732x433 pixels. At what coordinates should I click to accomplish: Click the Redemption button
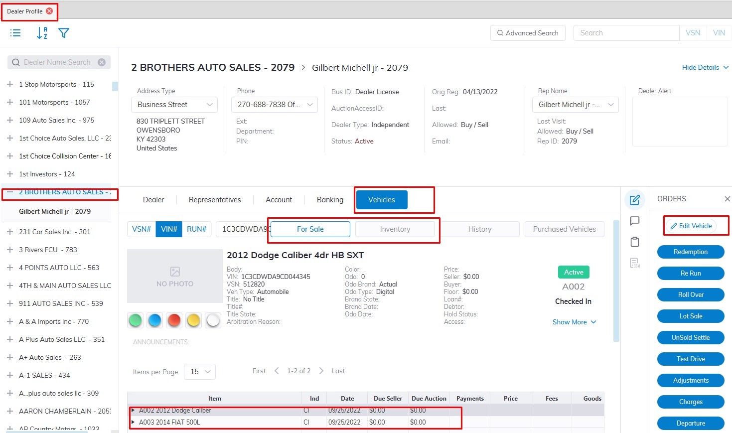point(690,252)
